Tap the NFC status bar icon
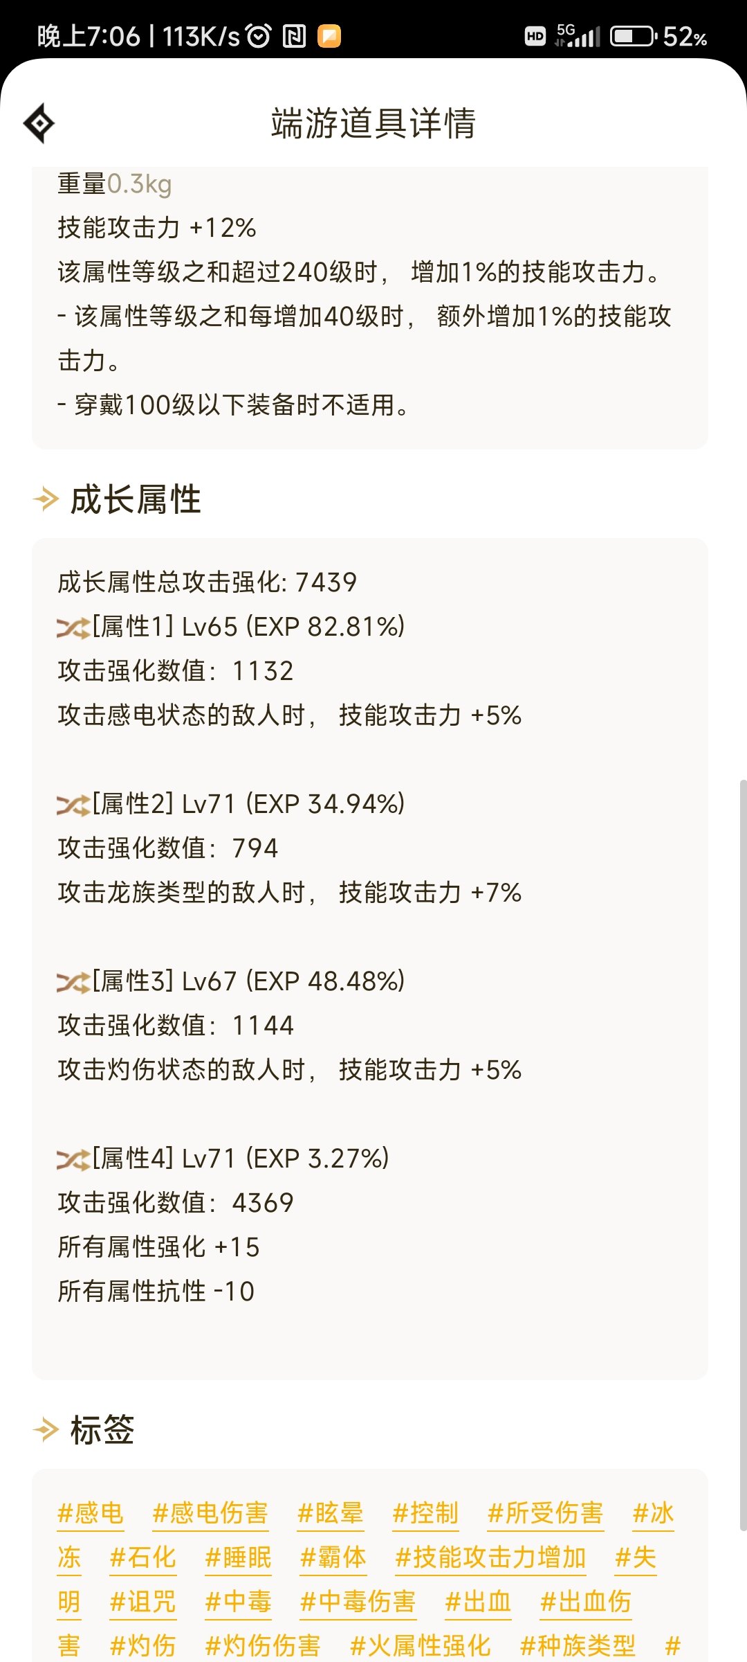 (295, 36)
